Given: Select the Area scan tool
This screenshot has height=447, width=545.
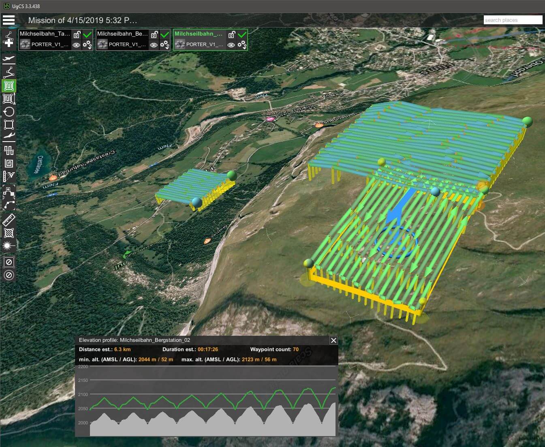Looking at the screenshot, I should 9,85.
